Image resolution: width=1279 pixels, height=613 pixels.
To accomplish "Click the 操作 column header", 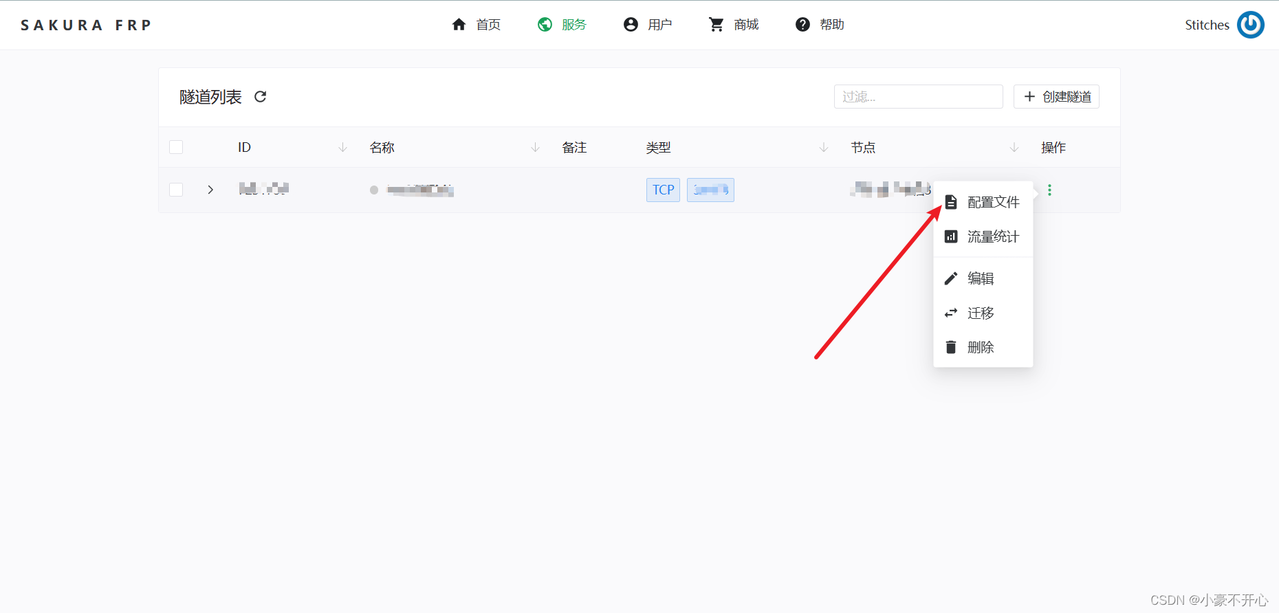I will pyautogui.click(x=1053, y=148).
